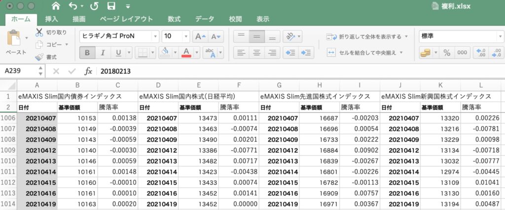Screen dimensions: 505x210
Task: Click セルを結合して中央揃え merge and center
Action: click(x=361, y=52)
